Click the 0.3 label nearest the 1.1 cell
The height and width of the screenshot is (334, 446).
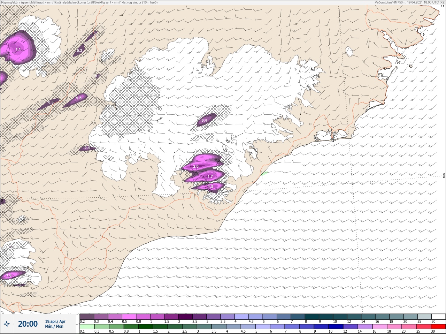(x=79, y=51)
